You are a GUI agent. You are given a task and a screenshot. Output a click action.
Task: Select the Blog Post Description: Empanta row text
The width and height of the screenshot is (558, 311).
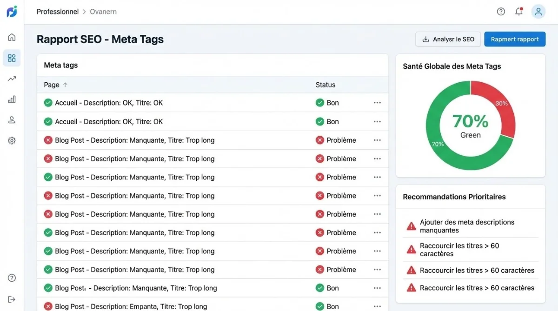(x=131, y=306)
